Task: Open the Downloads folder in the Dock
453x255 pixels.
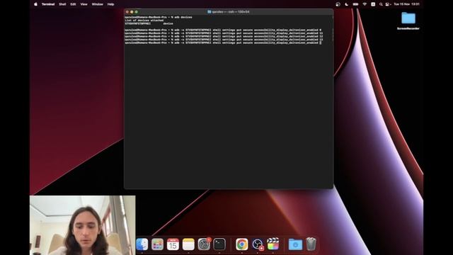Action: [x=295, y=244]
